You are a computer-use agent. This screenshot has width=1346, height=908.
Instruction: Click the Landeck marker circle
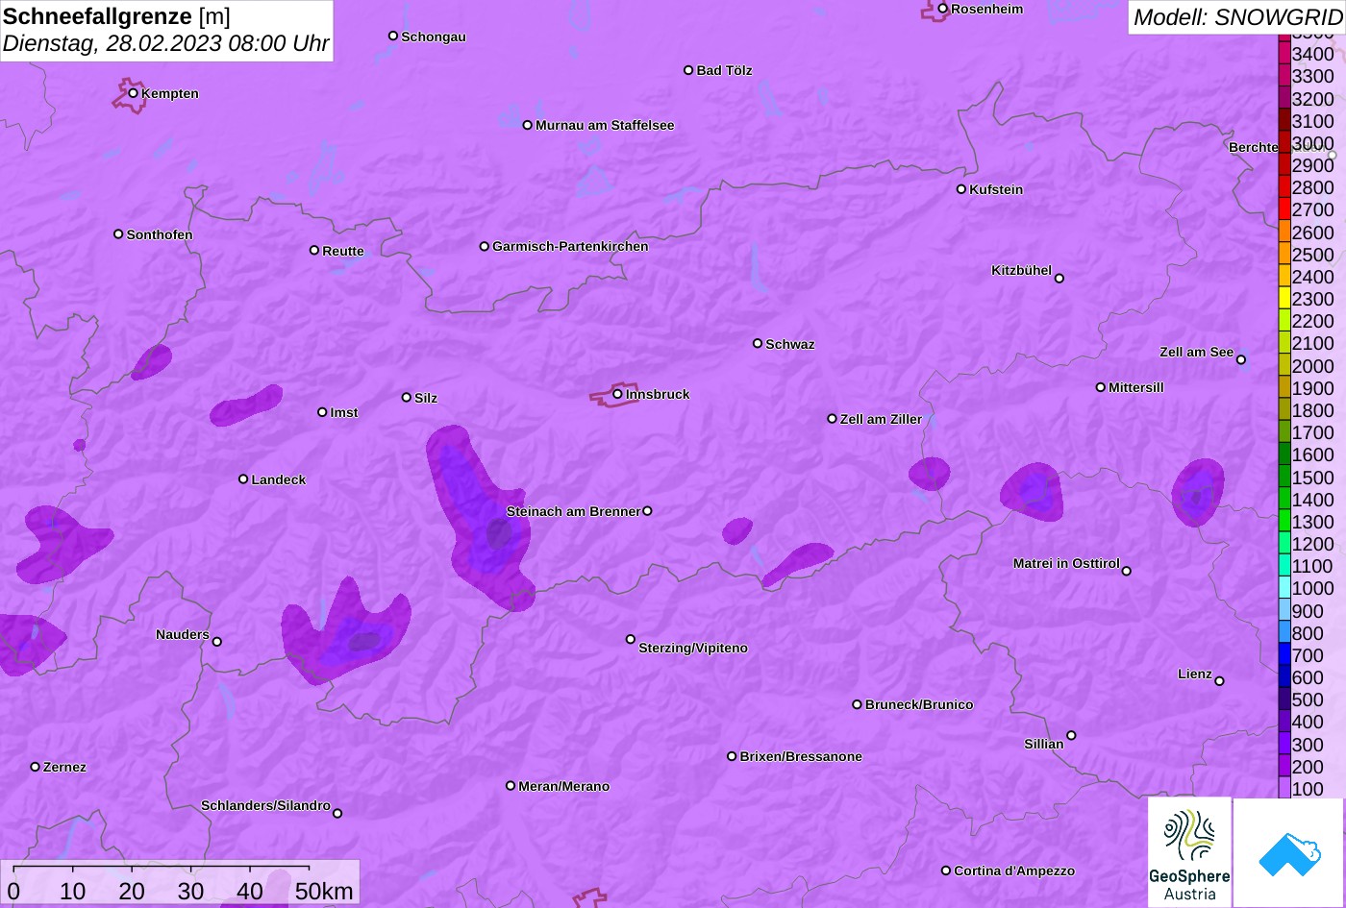tap(243, 479)
